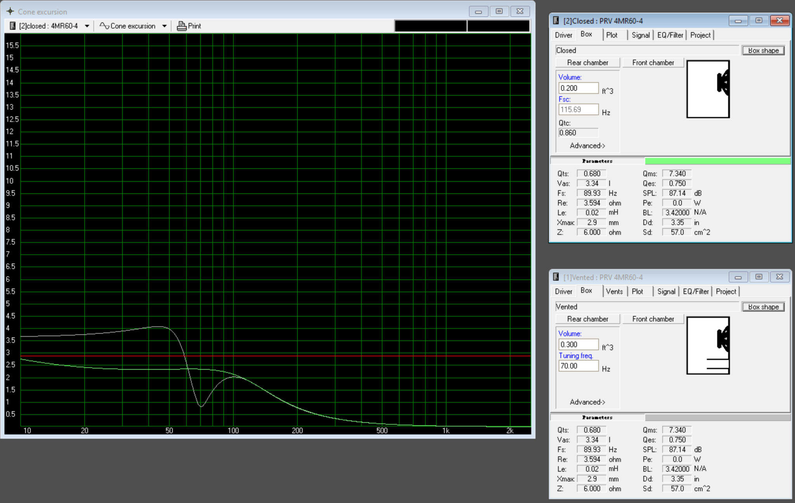Click the blue Volume: label in the Vented window
795x503 pixels.
(570, 334)
